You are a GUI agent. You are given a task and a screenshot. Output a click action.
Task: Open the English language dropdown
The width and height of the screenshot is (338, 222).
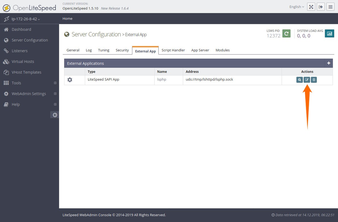click(x=297, y=7)
